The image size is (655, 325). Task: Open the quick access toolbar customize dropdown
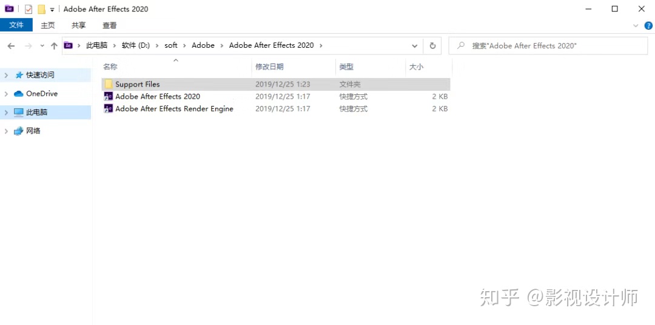tap(52, 10)
